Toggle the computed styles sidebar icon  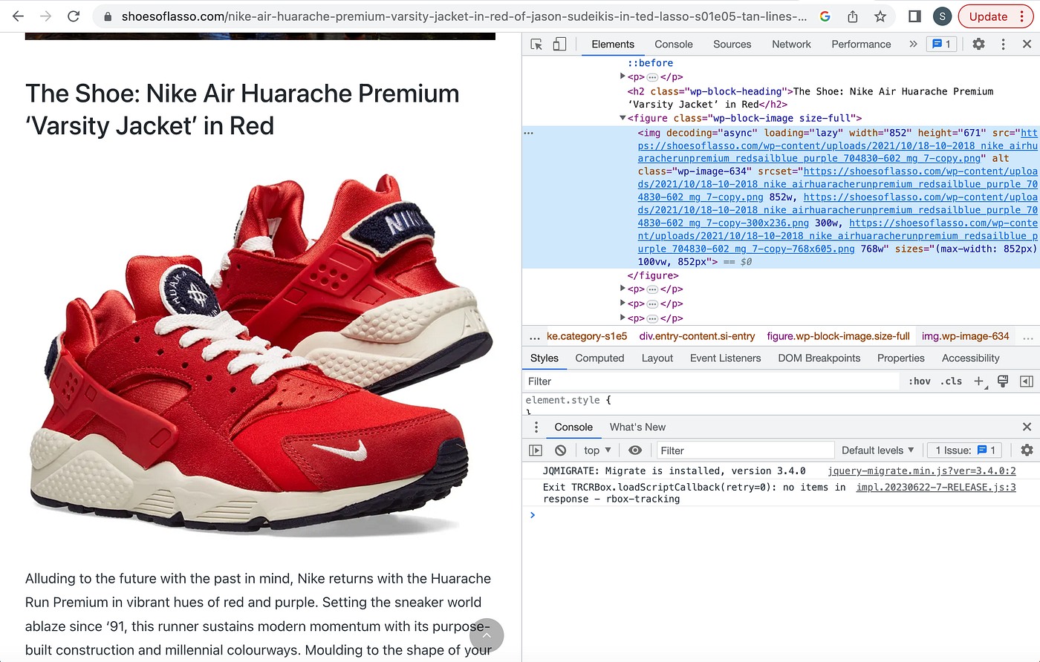(x=1027, y=381)
